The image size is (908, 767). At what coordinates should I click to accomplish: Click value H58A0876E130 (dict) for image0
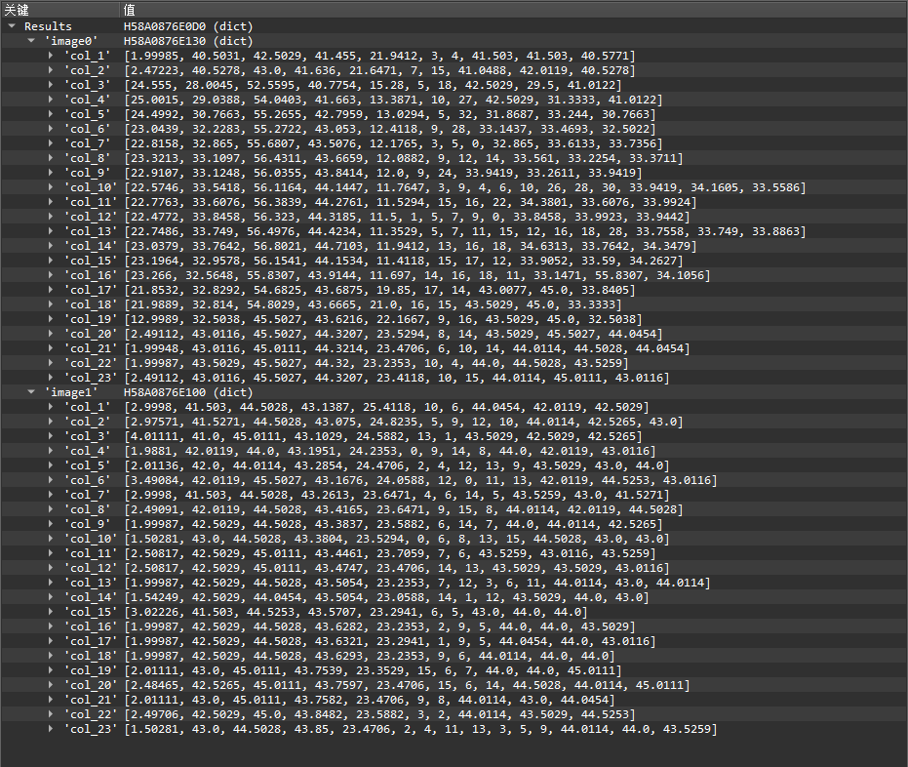pos(188,41)
